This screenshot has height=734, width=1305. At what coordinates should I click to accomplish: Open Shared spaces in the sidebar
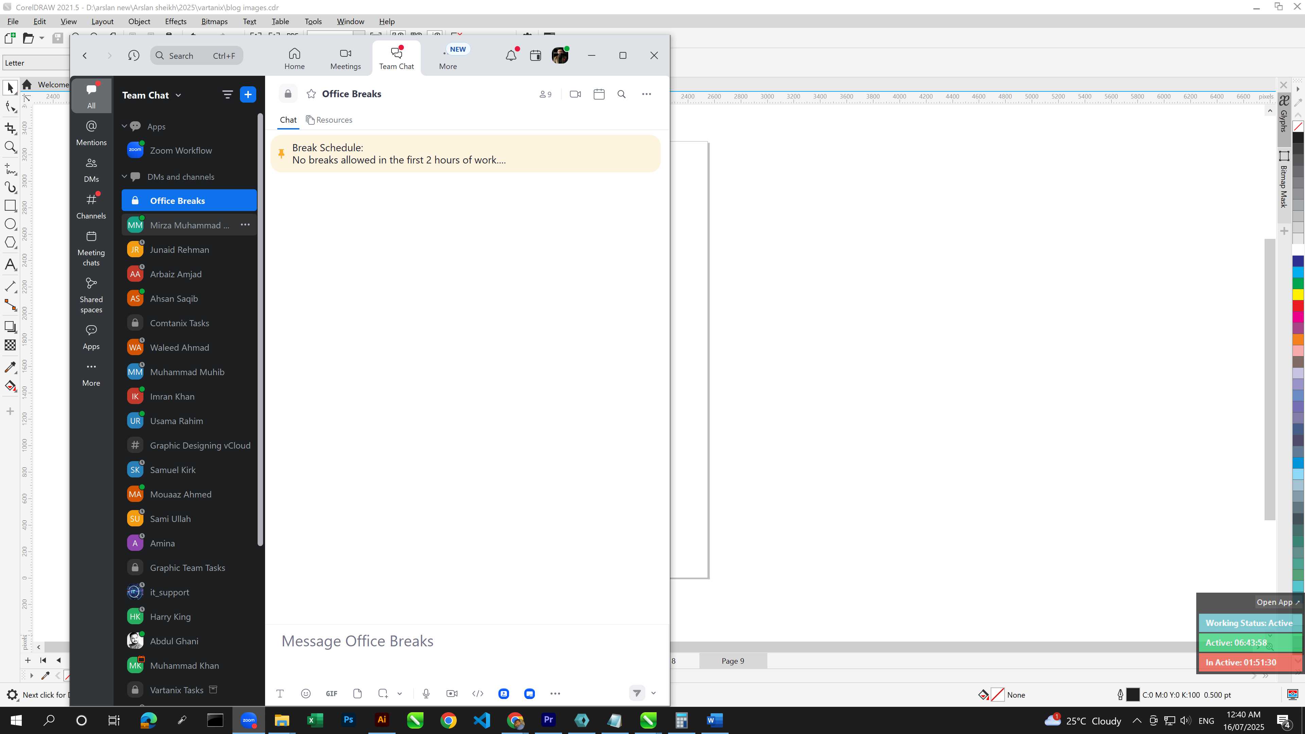click(91, 296)
